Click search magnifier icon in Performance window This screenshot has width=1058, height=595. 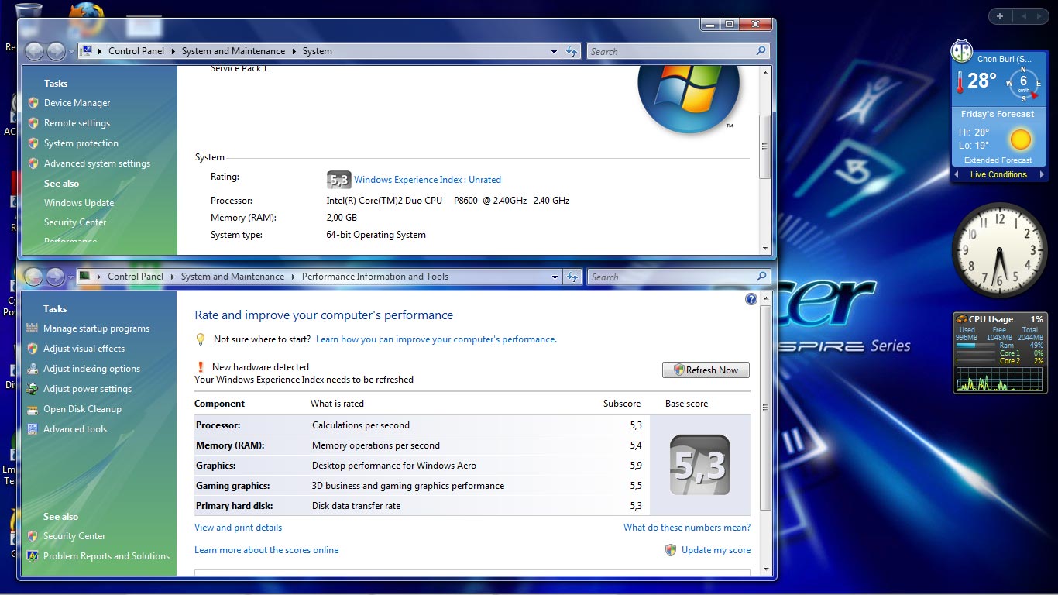click(761, 277)
